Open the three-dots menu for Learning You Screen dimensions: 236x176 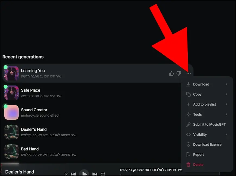coord(189,73)
